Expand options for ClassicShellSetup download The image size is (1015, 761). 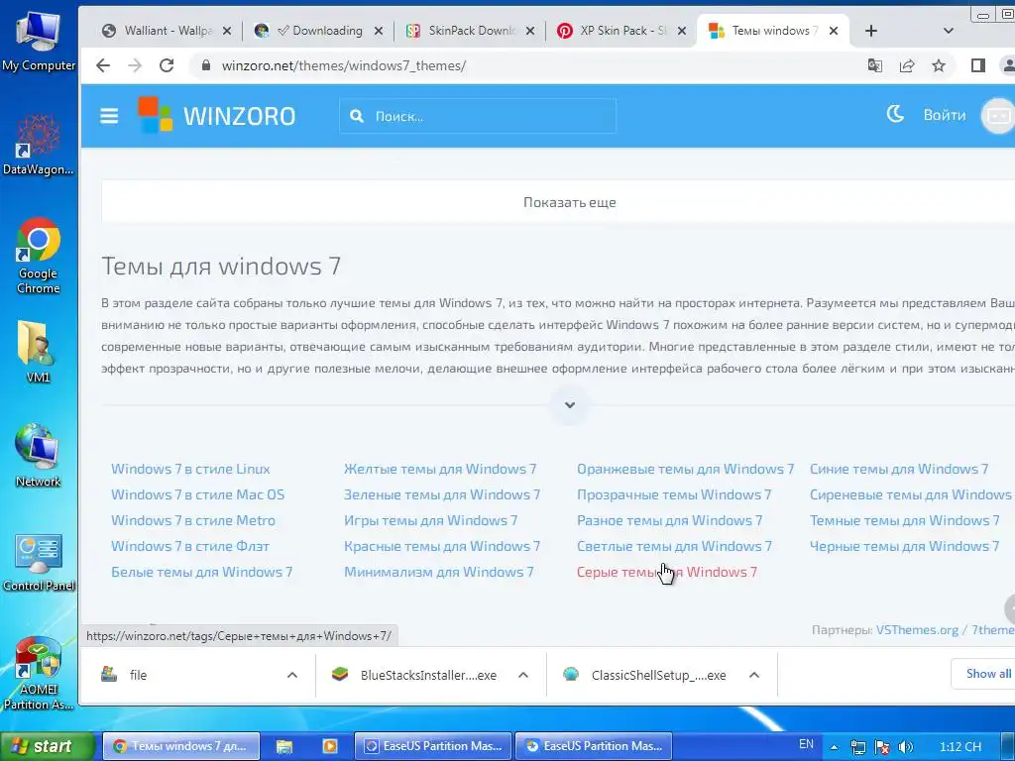754,675
